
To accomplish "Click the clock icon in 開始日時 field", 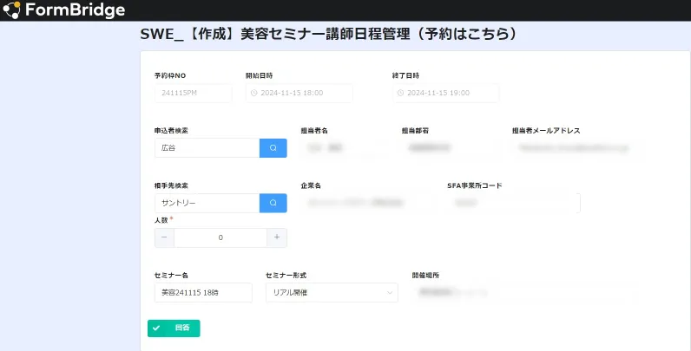I will (x=253, y=94).
